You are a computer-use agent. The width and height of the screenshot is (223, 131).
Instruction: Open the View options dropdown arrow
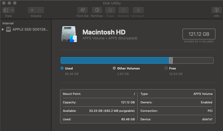coord(12,10)
